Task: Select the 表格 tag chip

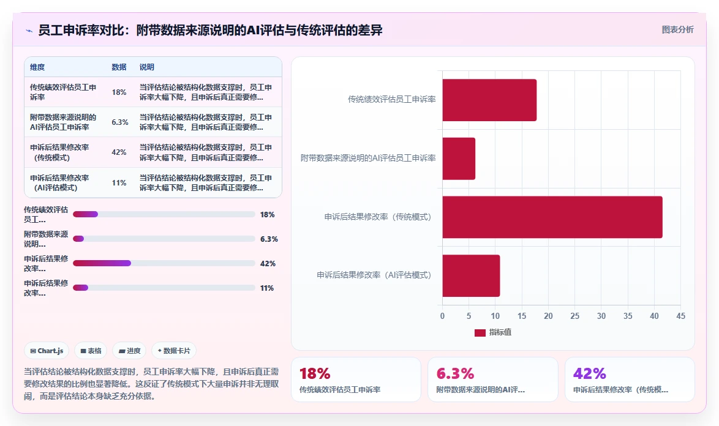Action: 91,351
